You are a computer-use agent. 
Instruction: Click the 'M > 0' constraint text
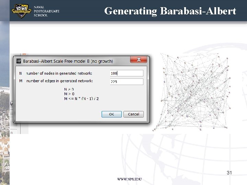coord(69,94)
